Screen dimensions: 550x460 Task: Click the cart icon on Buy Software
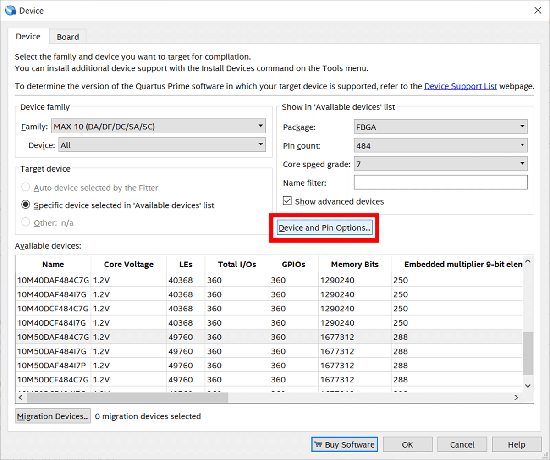pyautogui.click(x=318, y=444)
